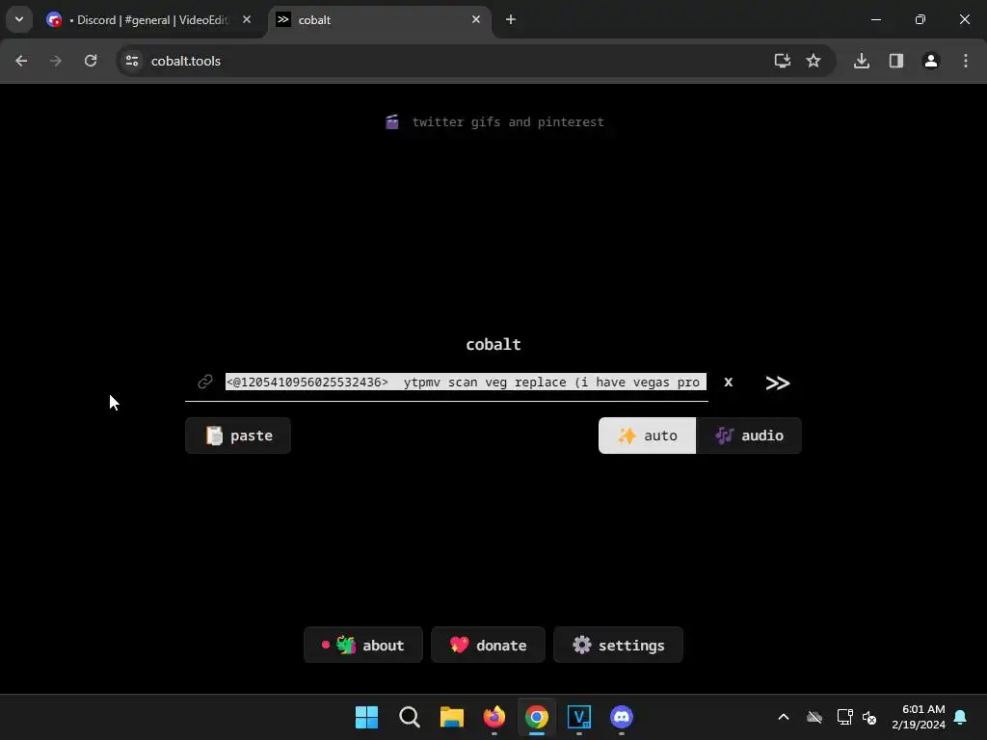Viewport: 987px width, 740px height.
Task: Close the cobalt browser tab
Action: [476, 19]
